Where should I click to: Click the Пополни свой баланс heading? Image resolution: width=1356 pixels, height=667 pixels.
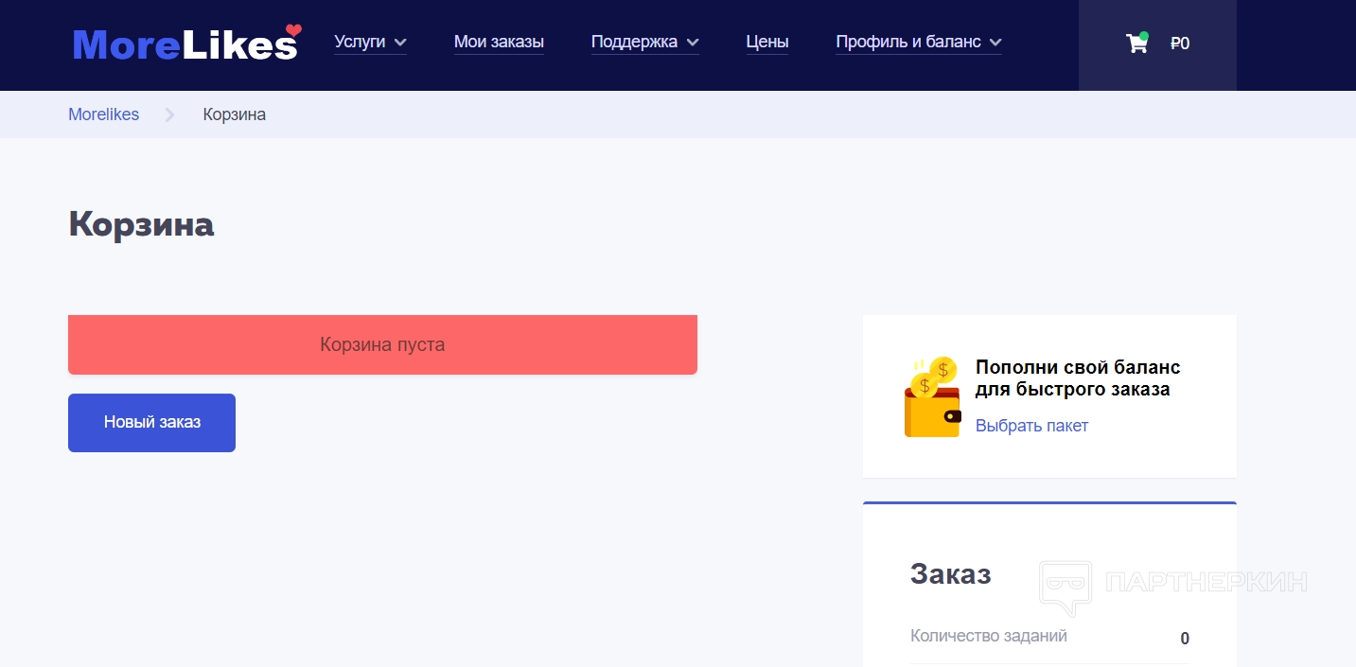[x=1078, y=378]
